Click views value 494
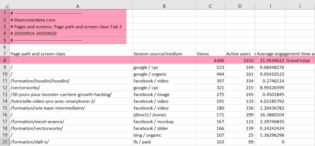315x146 pixels. pos(210,74)
